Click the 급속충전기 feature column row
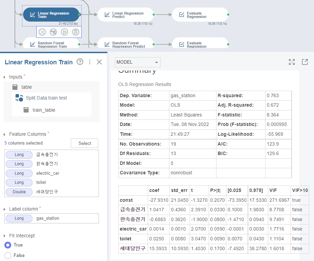The height and width of the screenshot is (261, 314). point(52,155)
